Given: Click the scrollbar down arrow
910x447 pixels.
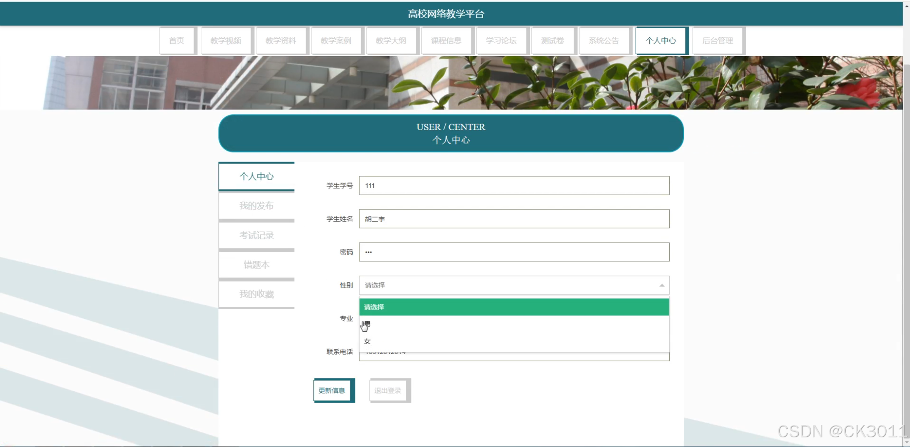Looking at the screenshot, I should [x=907, y=443].
